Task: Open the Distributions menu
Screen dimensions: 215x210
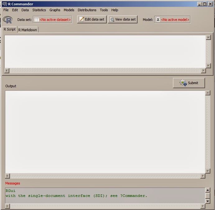Action: click(x=87, y=10)
